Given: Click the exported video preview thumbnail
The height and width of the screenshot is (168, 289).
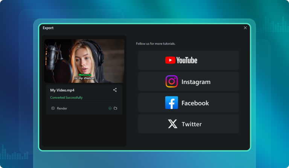Looking at the screenshot, I should click(84, 61).
